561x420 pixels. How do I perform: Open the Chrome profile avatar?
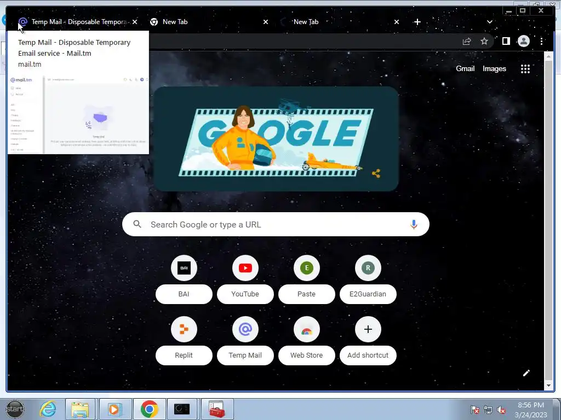pyautogui.click(x=523, y=42)
